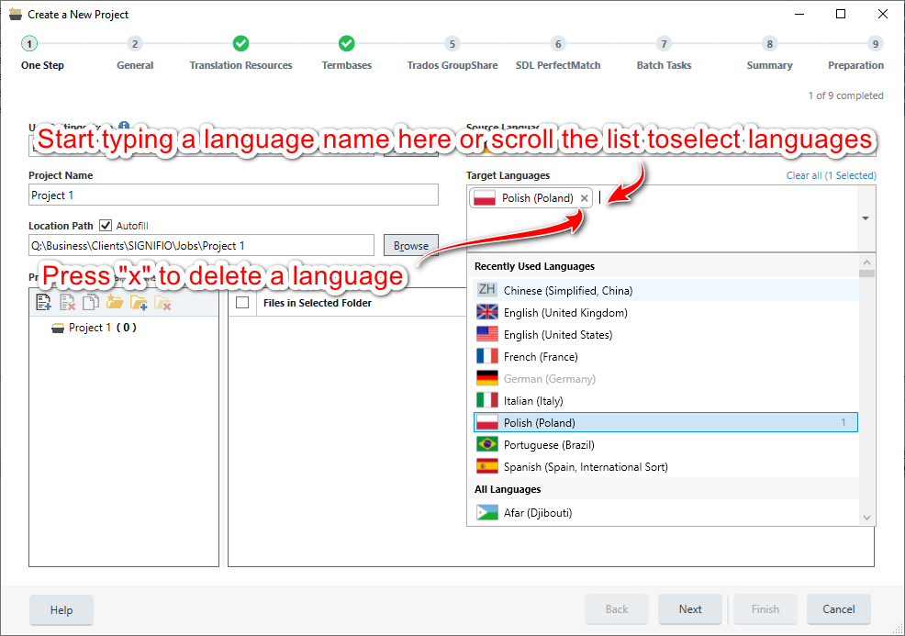Click the Project Name input field
This screenshot has width=905, height=636.
point(232,195)
